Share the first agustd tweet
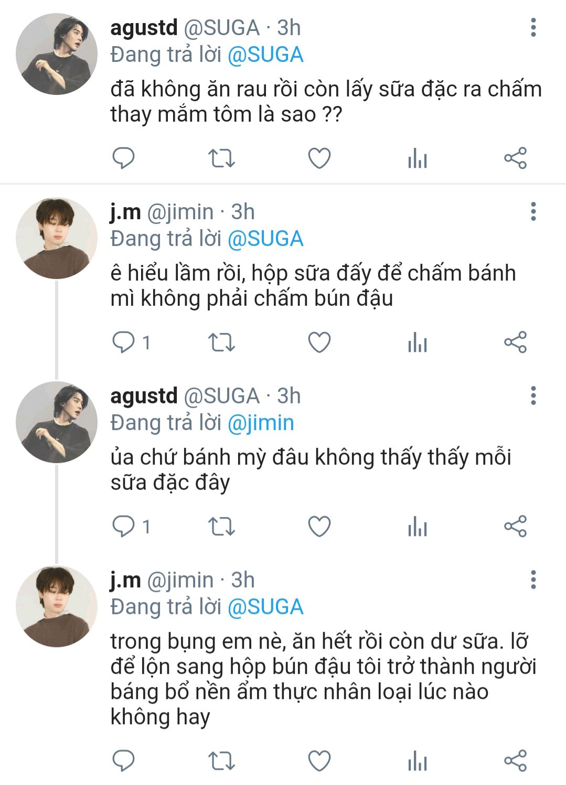Viewport: 566px width, 785px height. click(x=515, y=158)
